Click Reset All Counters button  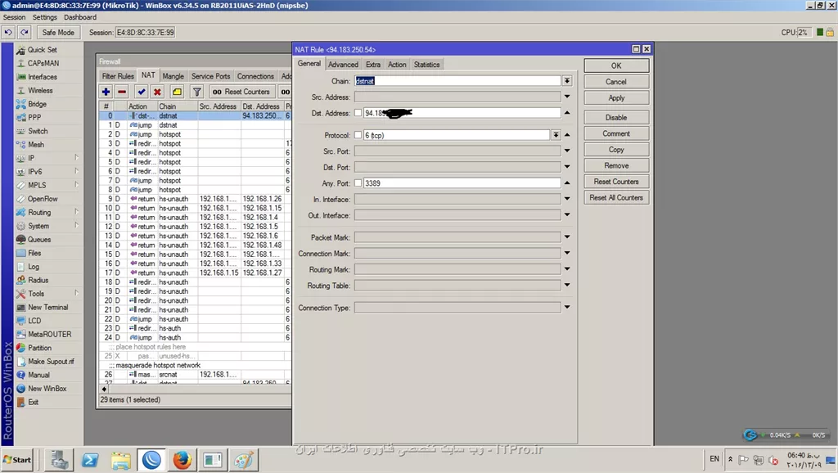coord(616,198)
